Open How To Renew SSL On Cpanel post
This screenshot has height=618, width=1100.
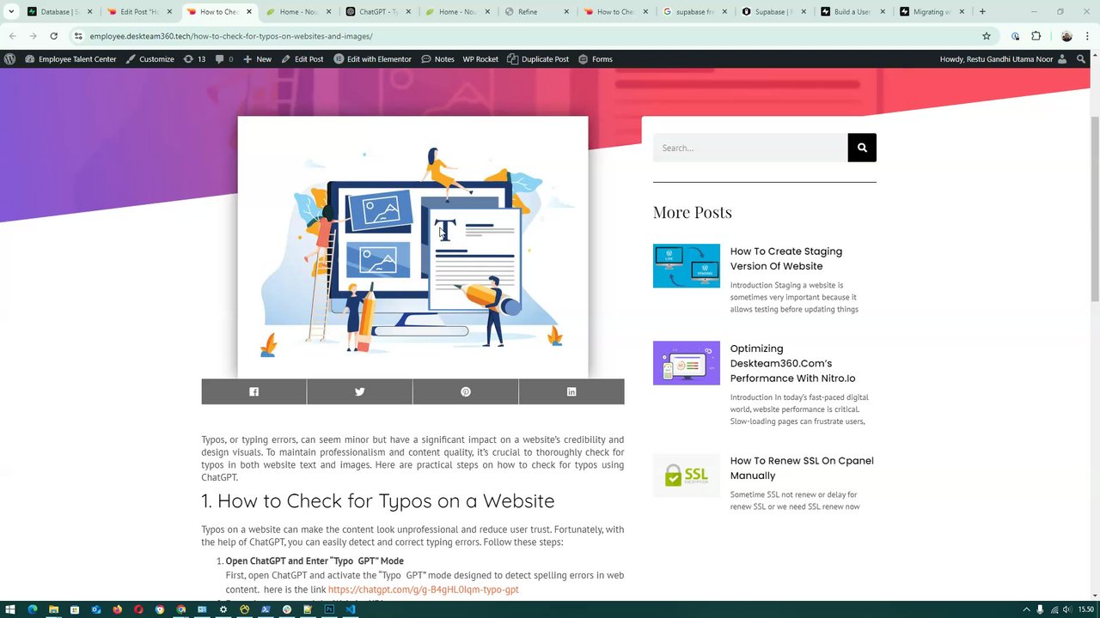(x=801, y=468)
